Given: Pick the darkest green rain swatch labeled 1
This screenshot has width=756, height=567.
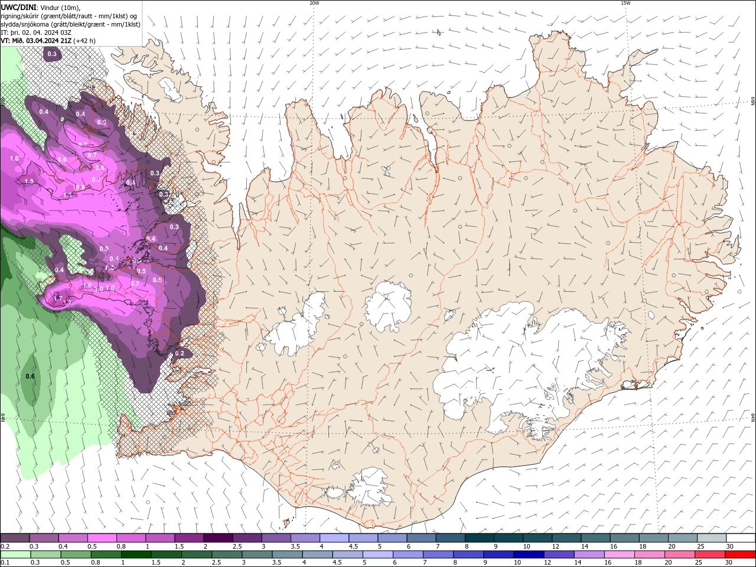Looking at the screenshot, I should point(136,555).
